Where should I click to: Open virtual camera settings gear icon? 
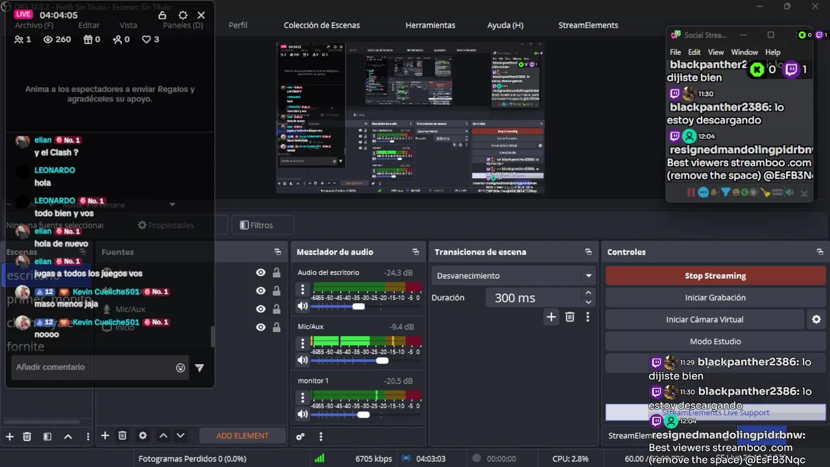click(x=816, y=319)
